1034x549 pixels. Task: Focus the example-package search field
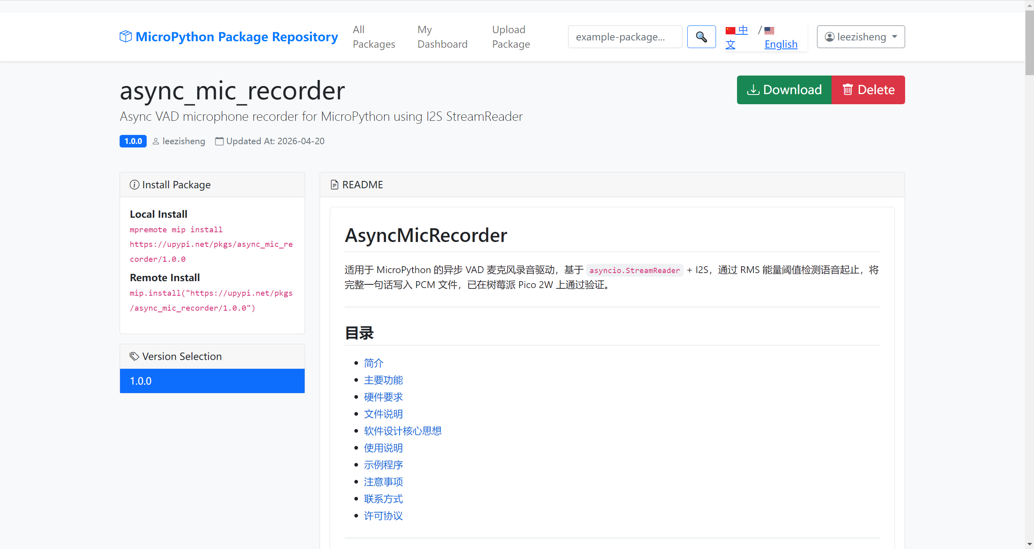click(625, 37)
